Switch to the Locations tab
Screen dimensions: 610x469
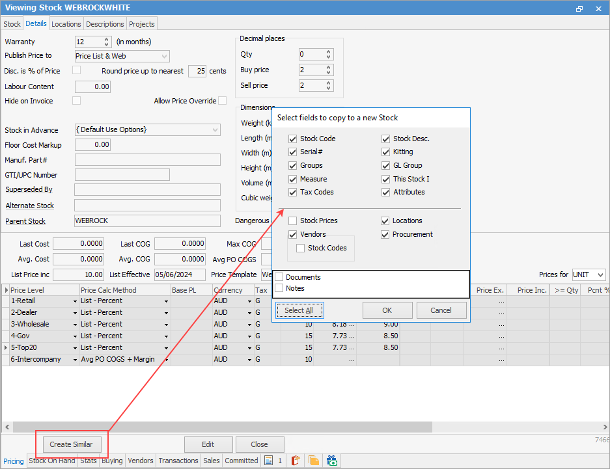[66, 24]
